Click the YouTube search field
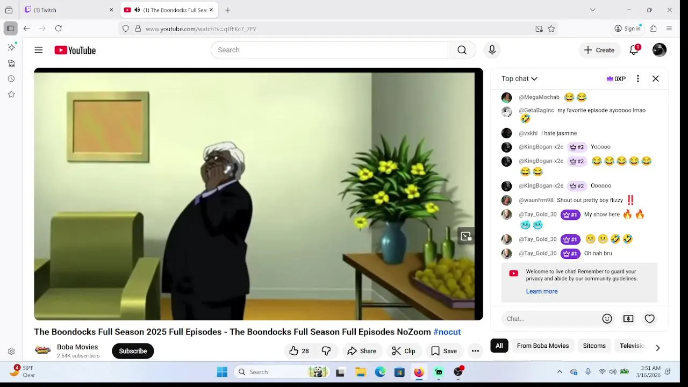 click(329, 50)
